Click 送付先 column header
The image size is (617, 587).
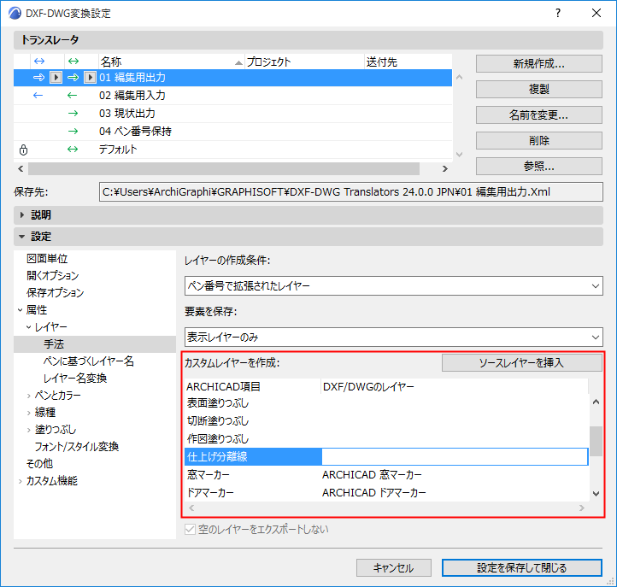[x=408, y=62]
